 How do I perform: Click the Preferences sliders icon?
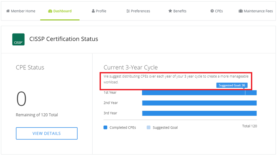(x=128, y=11)
